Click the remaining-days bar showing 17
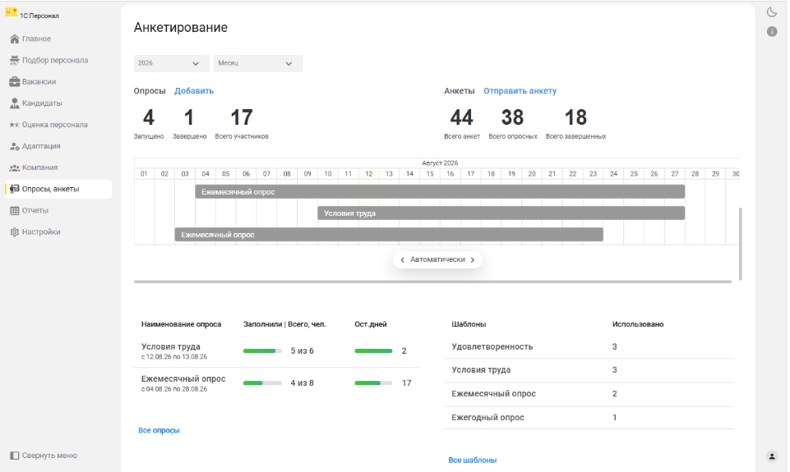790x472 pixels. pos(373,383)
